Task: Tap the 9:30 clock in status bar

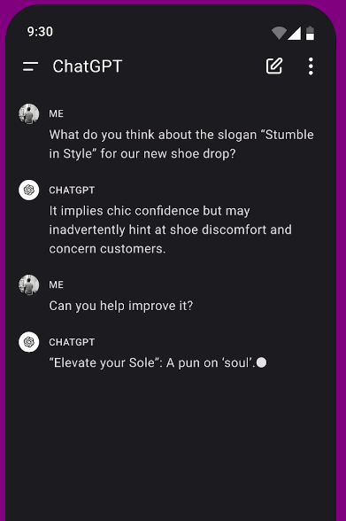Action: tap(40, 32)
